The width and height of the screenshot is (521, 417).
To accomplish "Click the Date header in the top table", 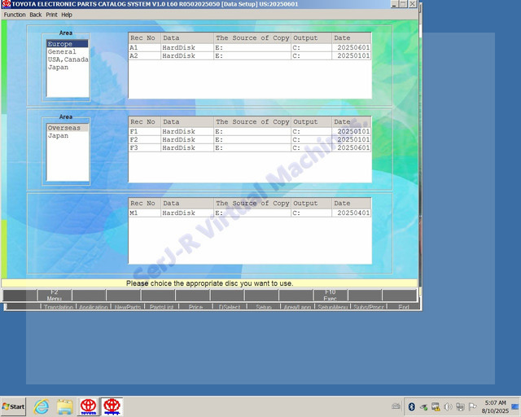I will (x=351, y=38).
